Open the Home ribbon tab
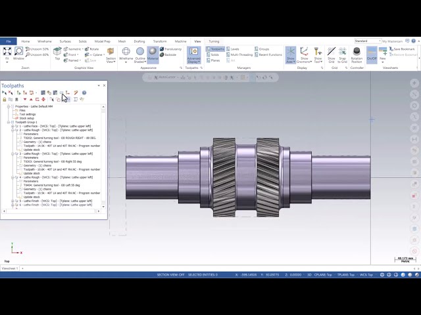Image resolution: width=421 pixels, height=315 pixels. point(25,41)
